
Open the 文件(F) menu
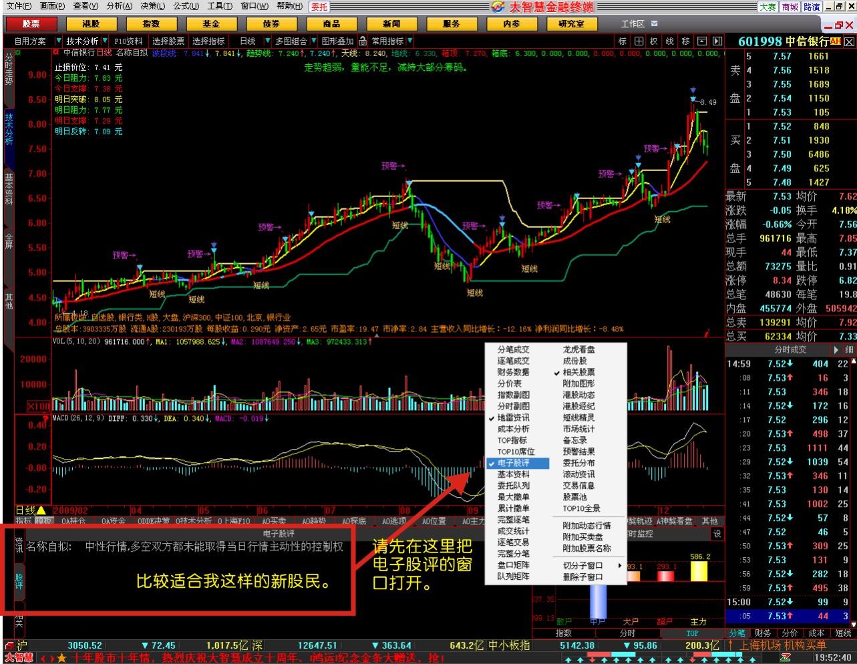pos(19,6)
